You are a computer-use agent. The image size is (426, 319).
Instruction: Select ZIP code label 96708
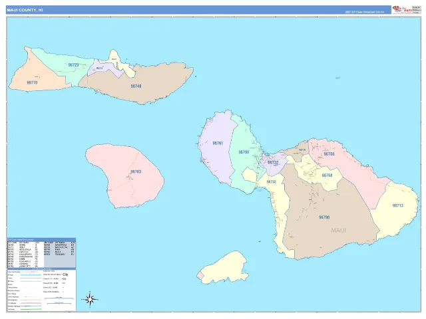pos(329,154)
